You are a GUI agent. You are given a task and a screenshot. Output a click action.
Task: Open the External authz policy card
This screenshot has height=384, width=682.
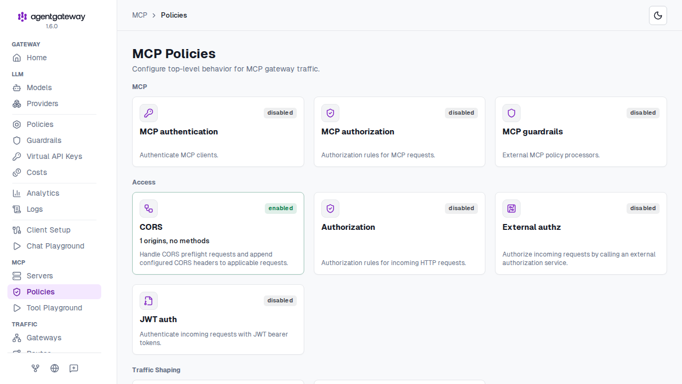tap(581, 234)
